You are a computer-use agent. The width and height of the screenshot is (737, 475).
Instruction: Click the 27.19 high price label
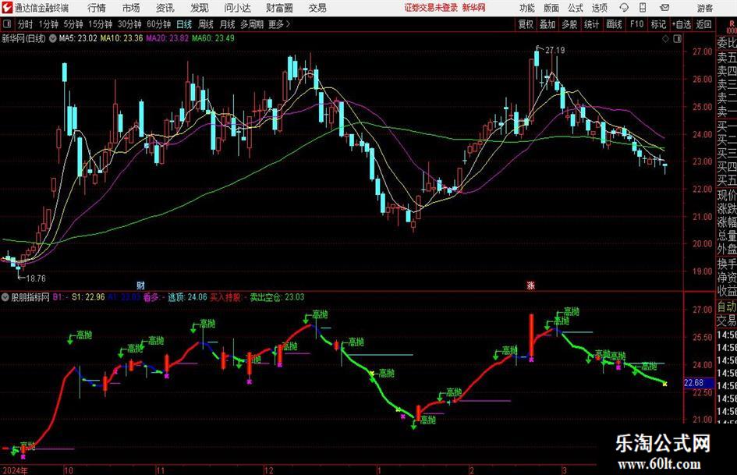555,50
